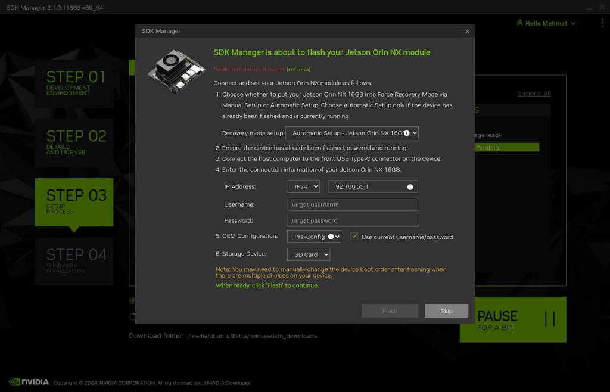Open the Recovery mode setup dropdown
Screen dimensions: 610x392
pos(351,133)
